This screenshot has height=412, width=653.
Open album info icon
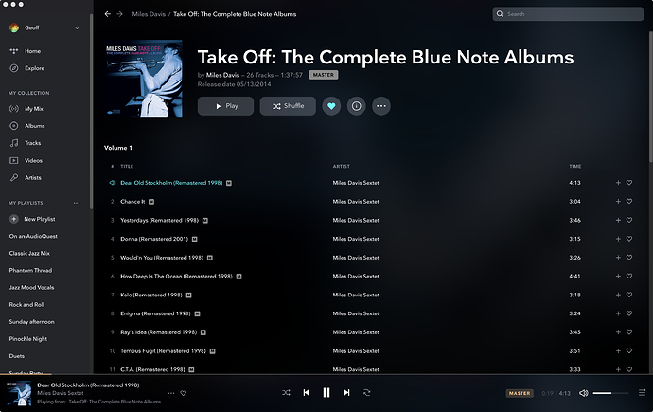356,106
